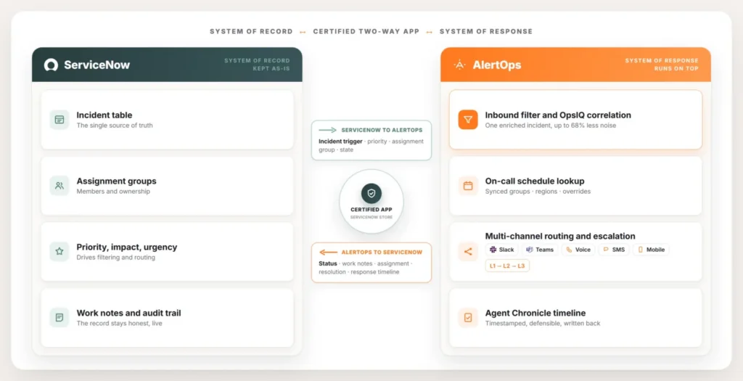Click SYSTEM OF RECORD in top banner

coord(251,31)
